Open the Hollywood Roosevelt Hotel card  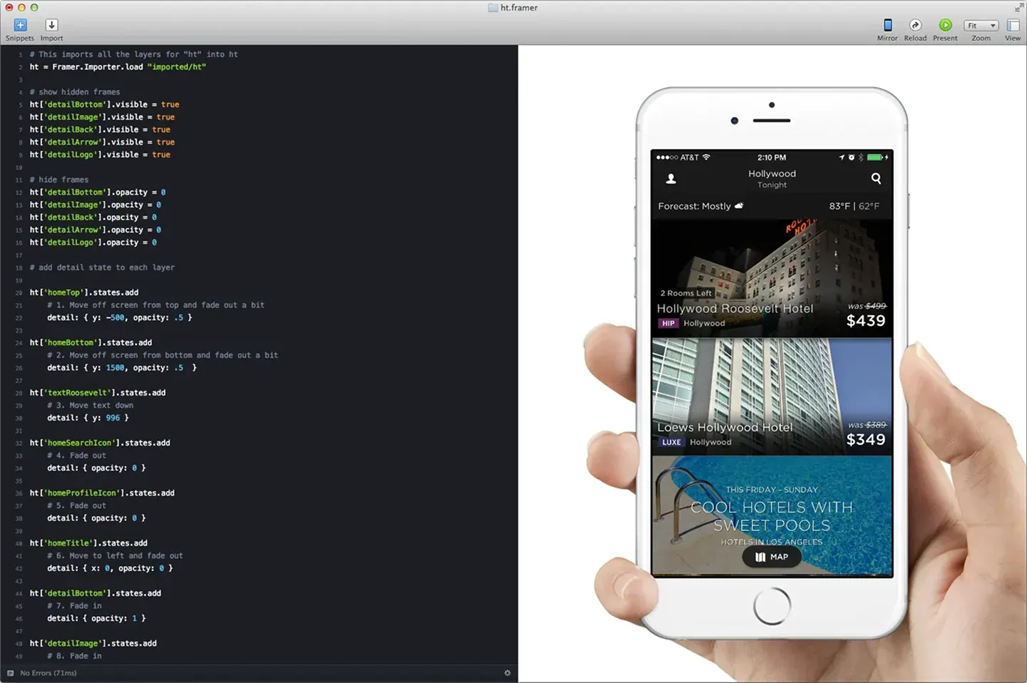(772, 277)
